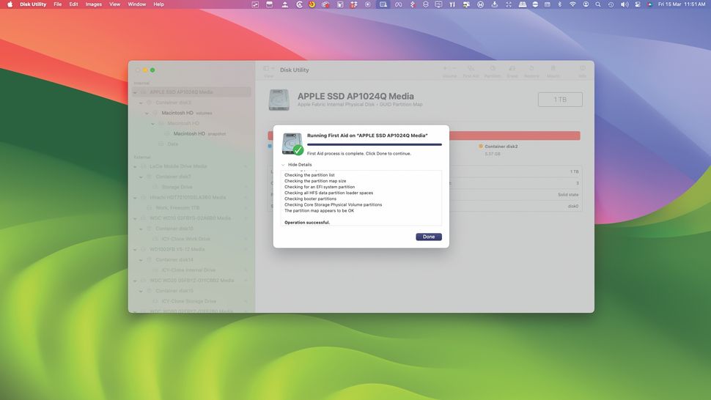
Task: Open Spotlight search magnifier icon
Action: (x=598, y=4)
